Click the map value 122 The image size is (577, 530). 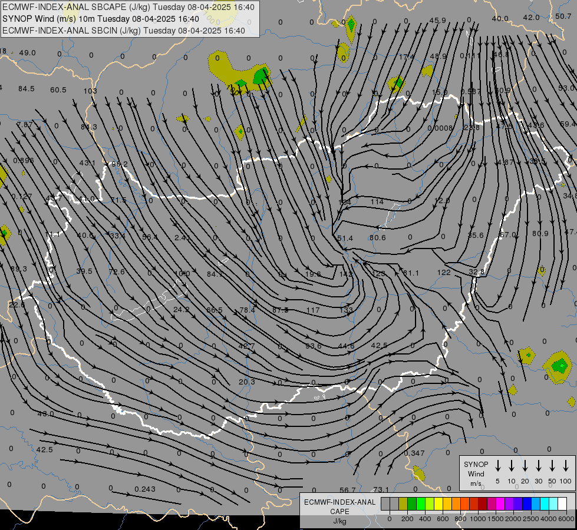[x=444, y=272]
